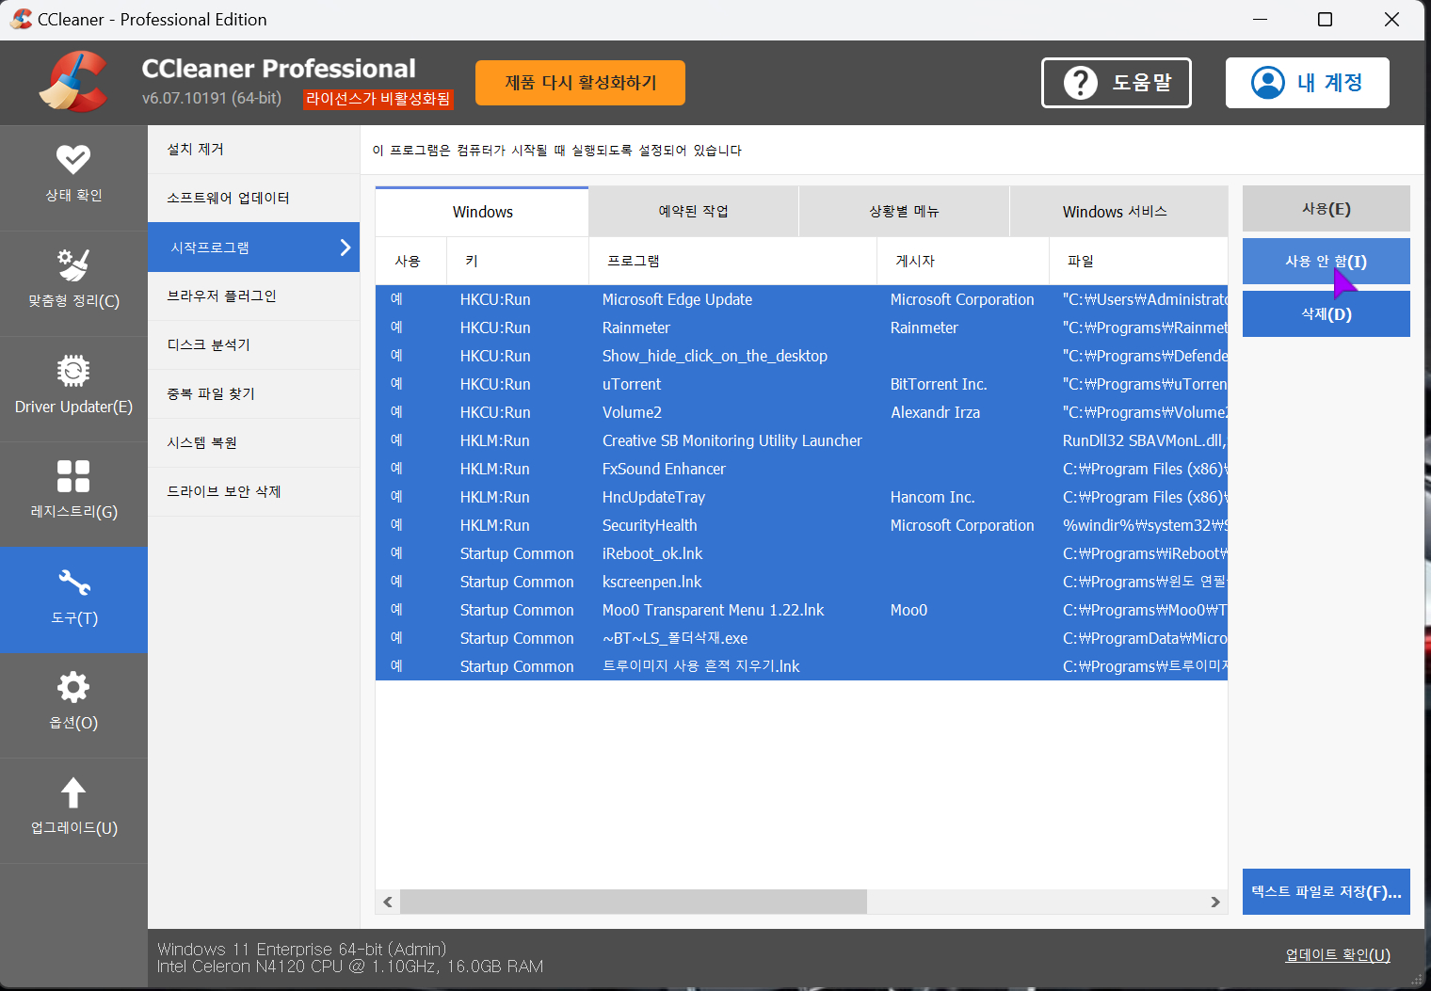The width and height of the screenshot is (1431, 991).
Task: Select the 도구 tools wrench section
Action: click(73, 599)
